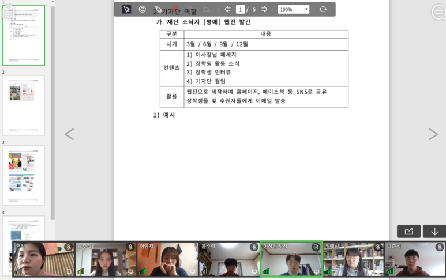
Task: Click the refresh/rotate document icon
Action: (x=323, y=9)
